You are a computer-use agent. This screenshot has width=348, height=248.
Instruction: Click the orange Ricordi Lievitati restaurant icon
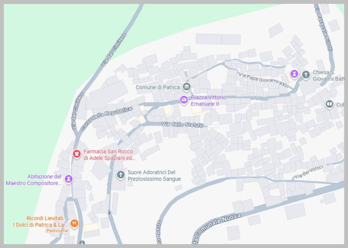pos(74,224)
